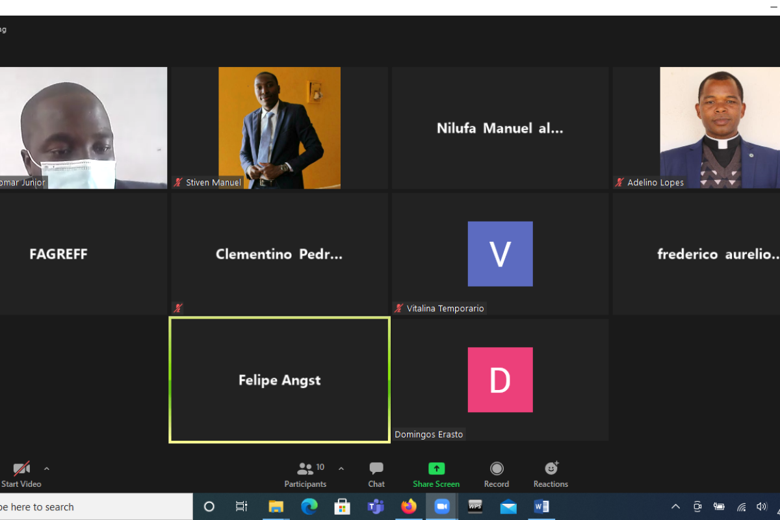The image size is (780, 520).
Task: Click the Vitalina Temporario V avatar tile
Action: [500, 253]
